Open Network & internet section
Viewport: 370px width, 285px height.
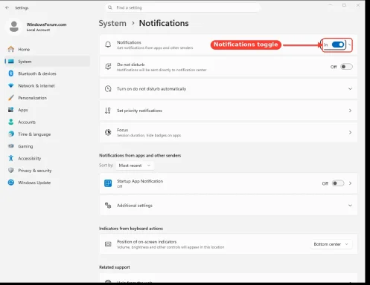click(47, 85)
